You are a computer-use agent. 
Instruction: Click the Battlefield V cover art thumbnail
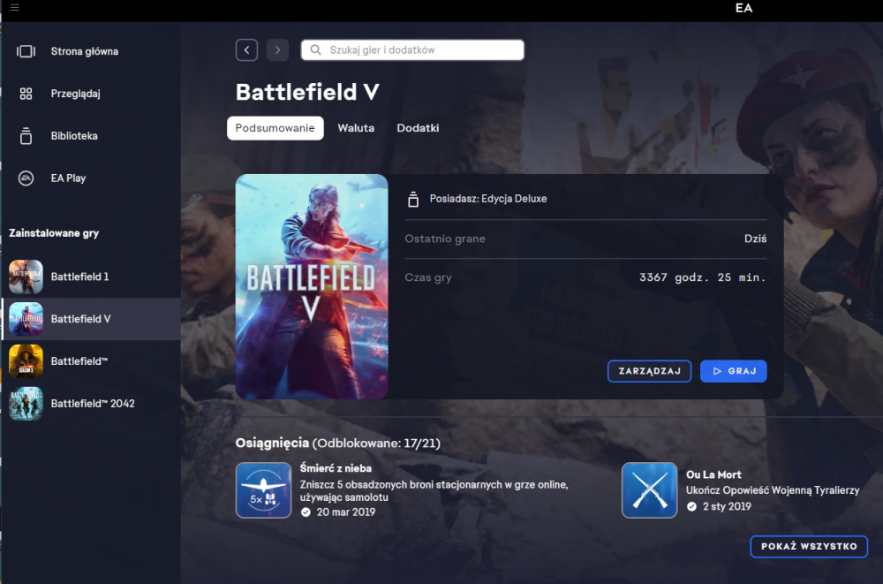pyautogui.click(x=312, y=287)
